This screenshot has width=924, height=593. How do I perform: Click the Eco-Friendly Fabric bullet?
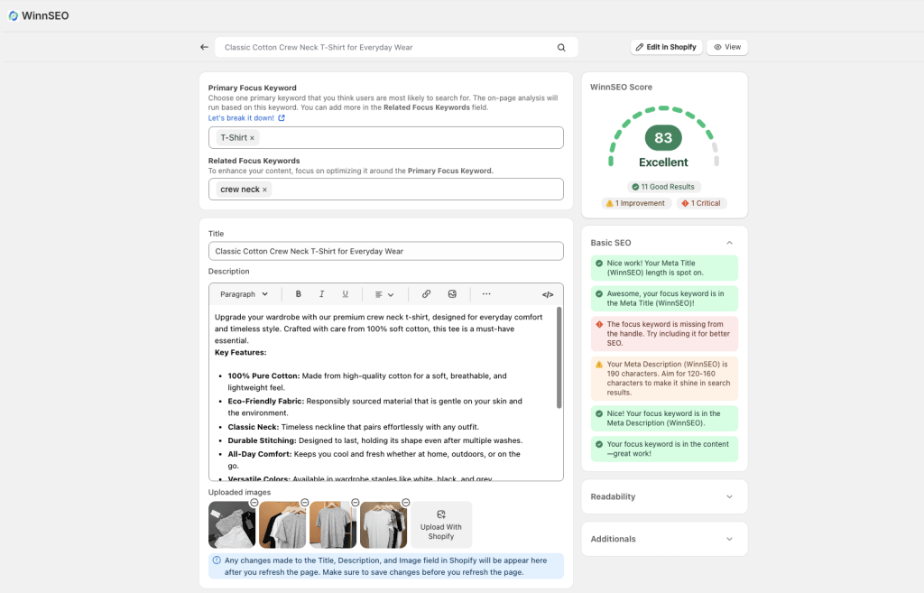click(374, 407)
